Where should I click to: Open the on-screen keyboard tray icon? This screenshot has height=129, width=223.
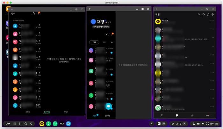(x=198, y=124)
